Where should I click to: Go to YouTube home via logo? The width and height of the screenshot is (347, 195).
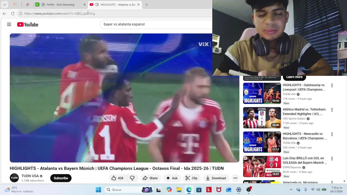28,25
